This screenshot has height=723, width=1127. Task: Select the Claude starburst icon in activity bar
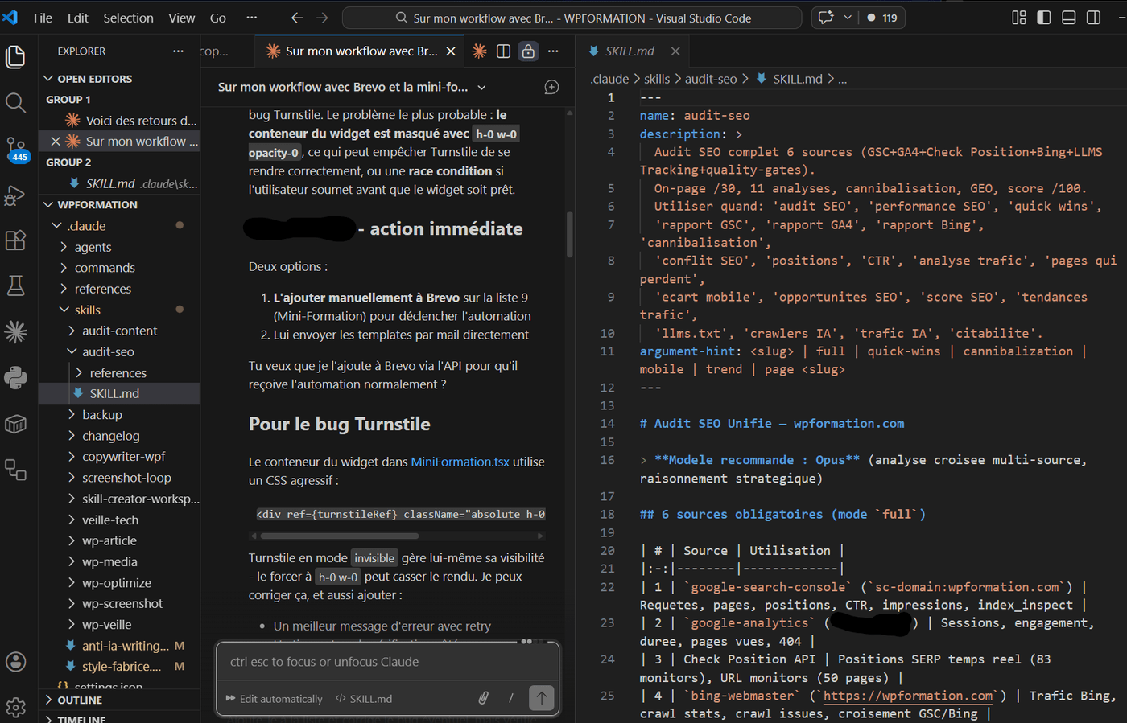pyautogui.click(x=17, y=331)
